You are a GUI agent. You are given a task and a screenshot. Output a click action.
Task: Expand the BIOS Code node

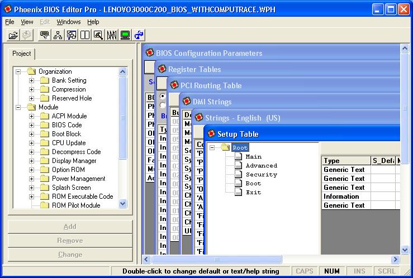pyautogui.click(x=31, y=125)
